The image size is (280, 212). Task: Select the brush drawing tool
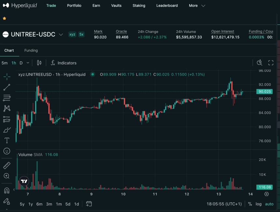pos(7,130)
